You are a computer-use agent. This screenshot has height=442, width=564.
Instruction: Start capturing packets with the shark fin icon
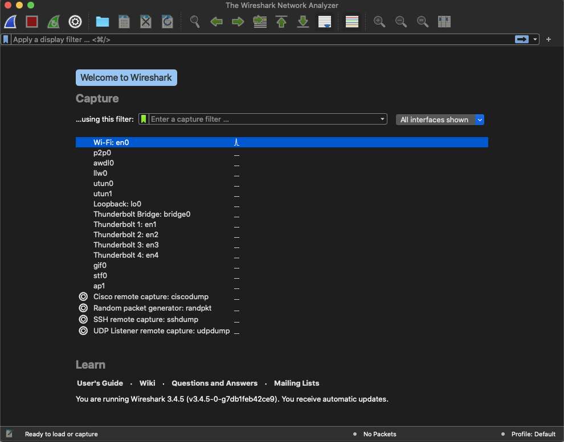pyautogui.click(x=11, y=22)
